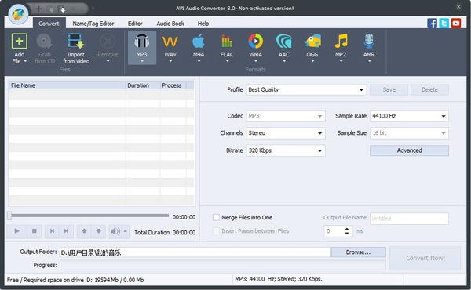Click the Browse... button
This screenshot has height=290, width=471.
358,252
